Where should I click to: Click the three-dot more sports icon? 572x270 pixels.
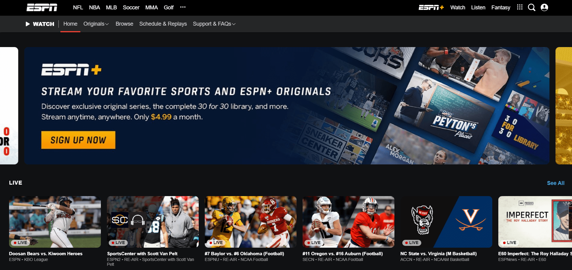183,7
